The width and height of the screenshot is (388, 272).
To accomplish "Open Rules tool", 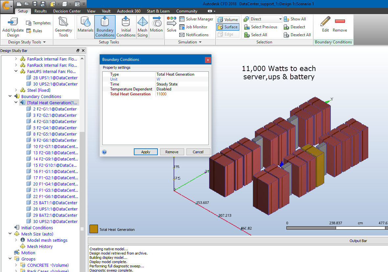I will coord(34,31).
